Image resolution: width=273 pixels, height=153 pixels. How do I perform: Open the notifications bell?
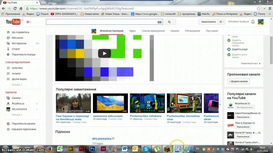click(253, 22)
